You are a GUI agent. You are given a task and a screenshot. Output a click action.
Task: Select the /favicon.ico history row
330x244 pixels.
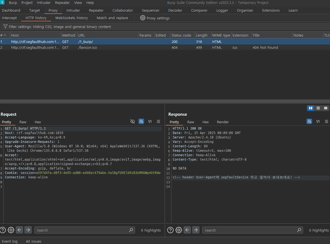(165, 47)
